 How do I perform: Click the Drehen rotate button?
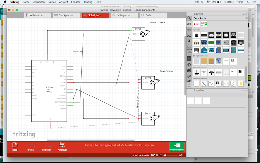(x=31, y=147)
